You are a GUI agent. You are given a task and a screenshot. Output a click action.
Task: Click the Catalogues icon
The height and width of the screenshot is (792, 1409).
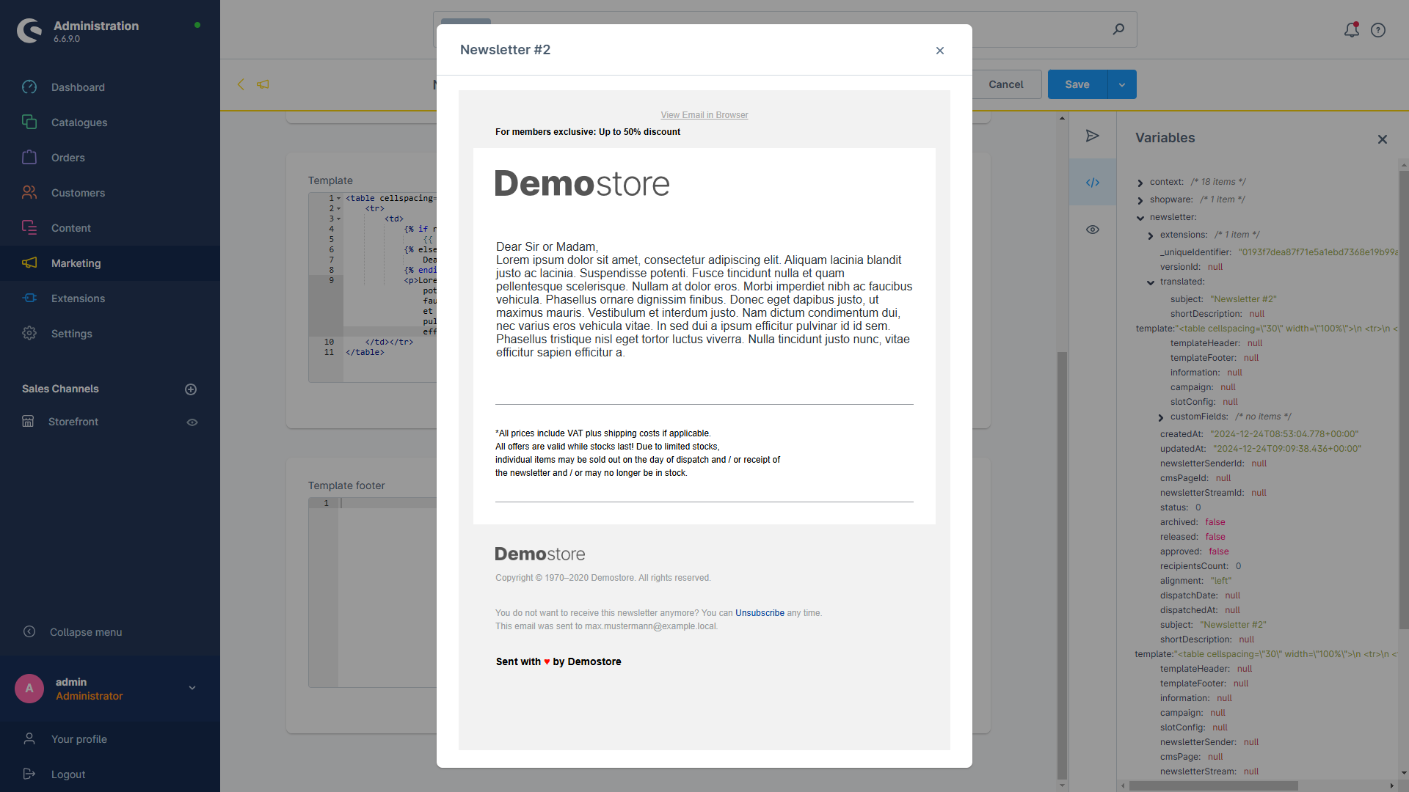[29, 122]
